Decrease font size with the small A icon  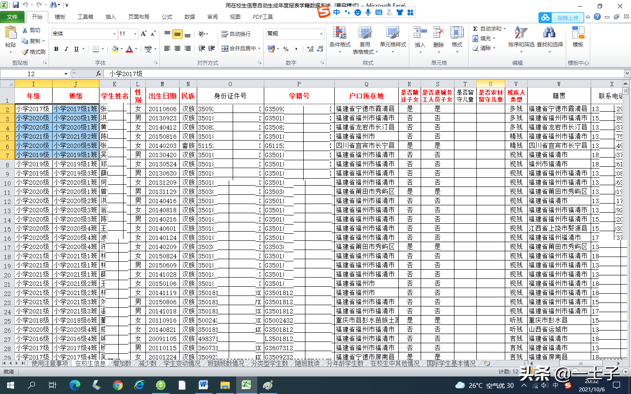[153, 34]
